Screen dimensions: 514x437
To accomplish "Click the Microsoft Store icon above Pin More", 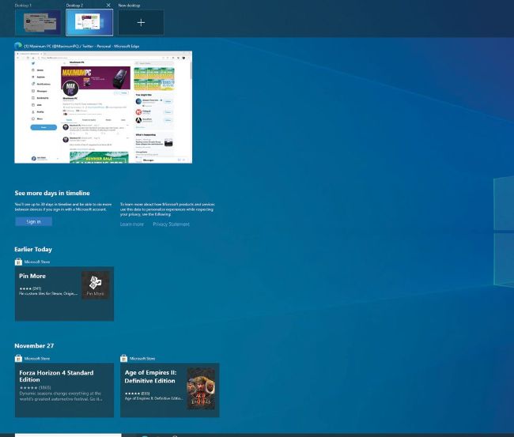I will click(18, 262).
